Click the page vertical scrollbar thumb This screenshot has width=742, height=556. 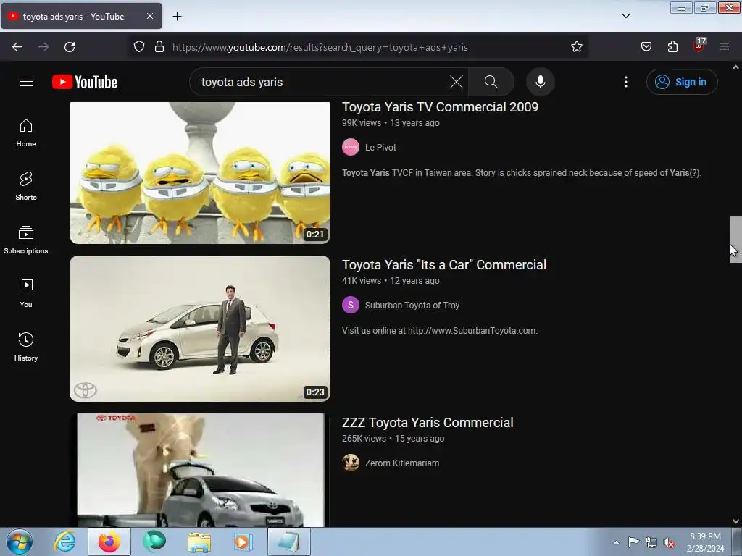[735, 239]
